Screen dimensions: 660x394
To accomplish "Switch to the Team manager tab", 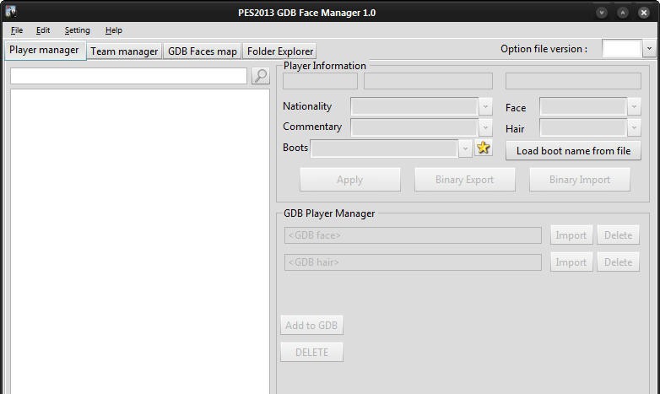I will [x=124, y=51].
